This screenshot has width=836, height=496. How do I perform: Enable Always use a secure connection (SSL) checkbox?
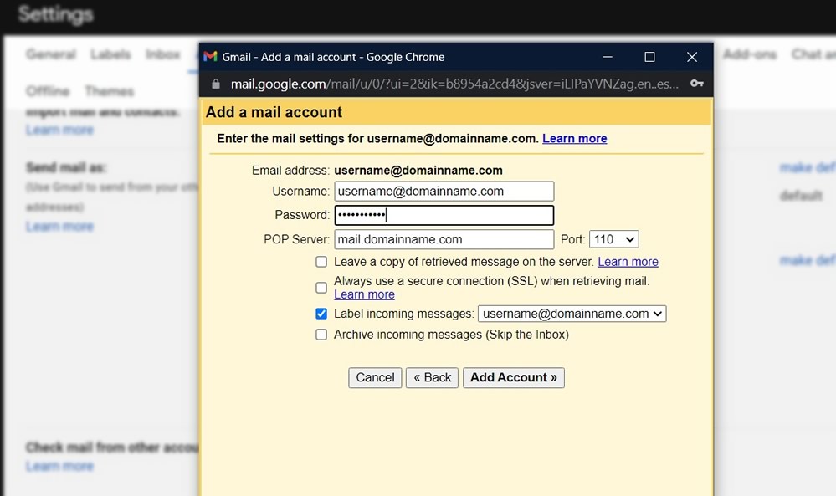321,288
